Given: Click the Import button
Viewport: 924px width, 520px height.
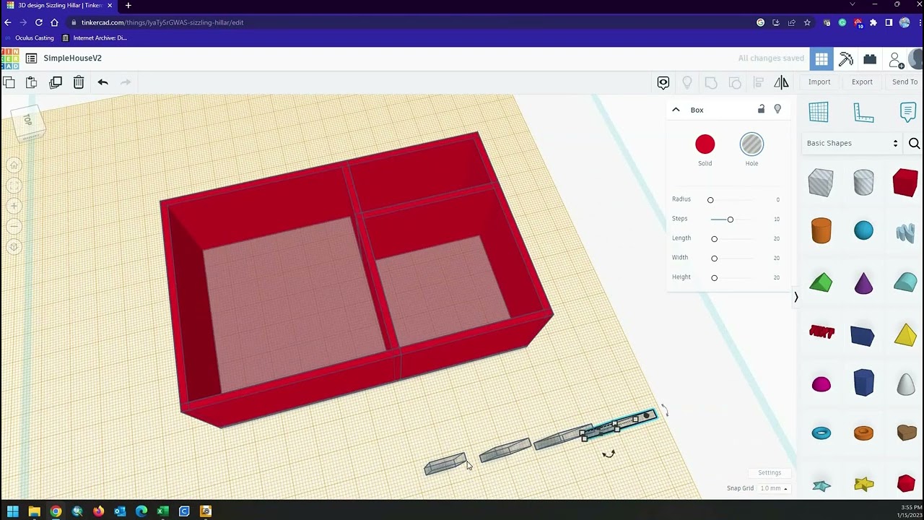Looking at the screenshot, I should point(819,82).
